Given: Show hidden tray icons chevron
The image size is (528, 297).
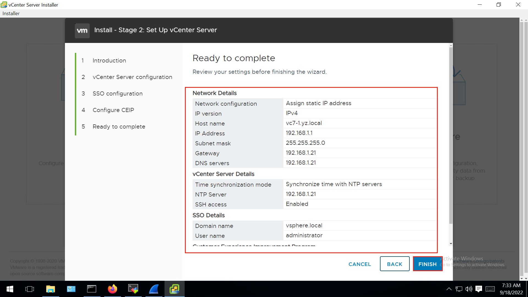Looking at the screenshot, I should click(449, 289).
